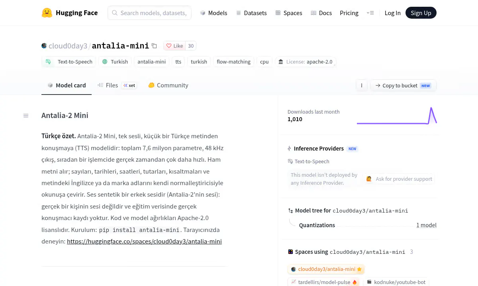The height and width of the screenshot is (286, 478).
Task: Switch to the Model card tab
Action: click(67, 85)
